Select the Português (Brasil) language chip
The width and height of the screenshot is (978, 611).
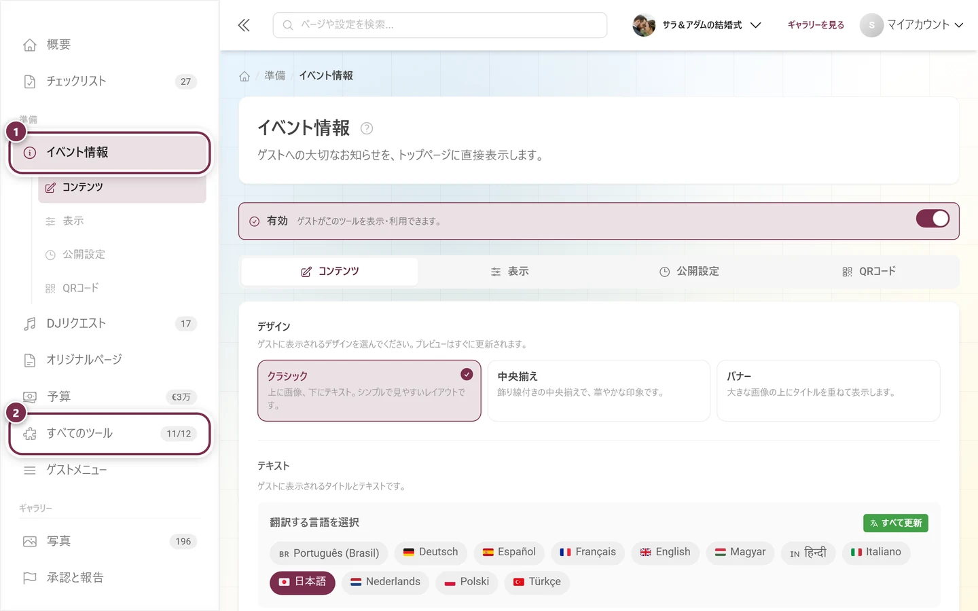(329, 553)
